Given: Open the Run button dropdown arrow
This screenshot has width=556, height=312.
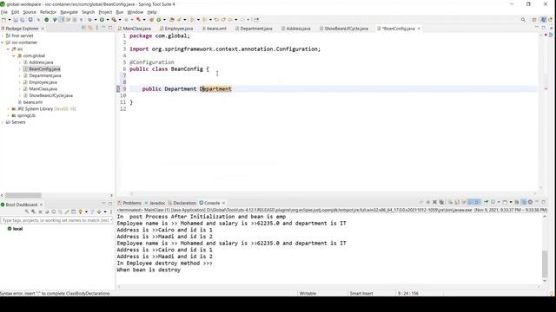Looking at the screenshot, I should click(x=108, y=20).
